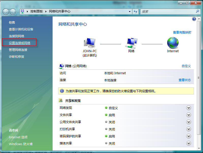Click the vertical scrollbar thumb
The image size is (203, 153).
[199, 78]
